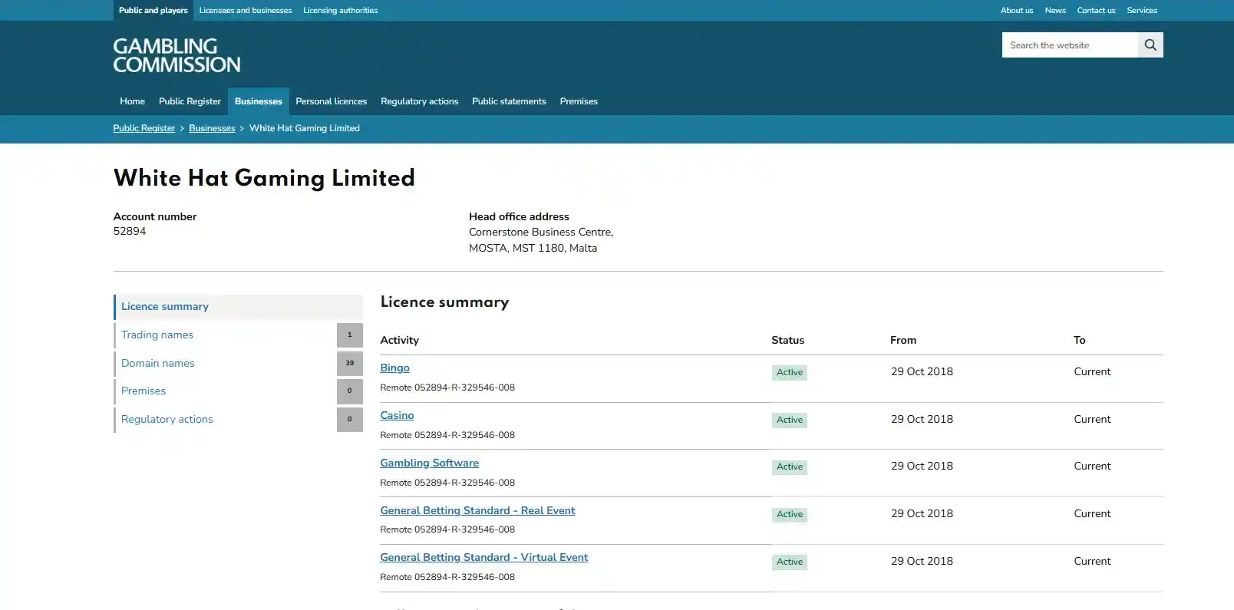This screenshot has width=1234, height=610.
Task: Click the Head office address heading
Action: pyautogui.click(x=519, y=217)
